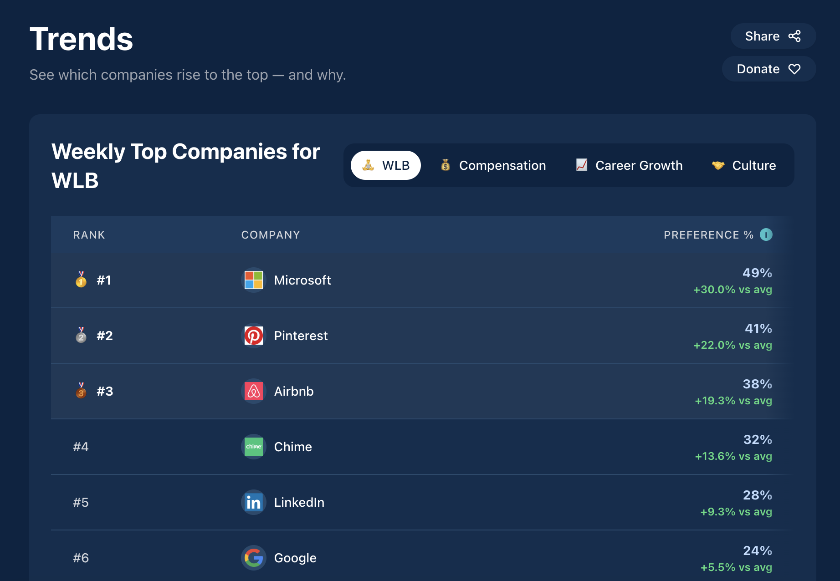Image resolution: width=840 pixels, height=581 pixels.
Task: Click the 28% value for LinkedIn
Action: click(x=758, y=495)
